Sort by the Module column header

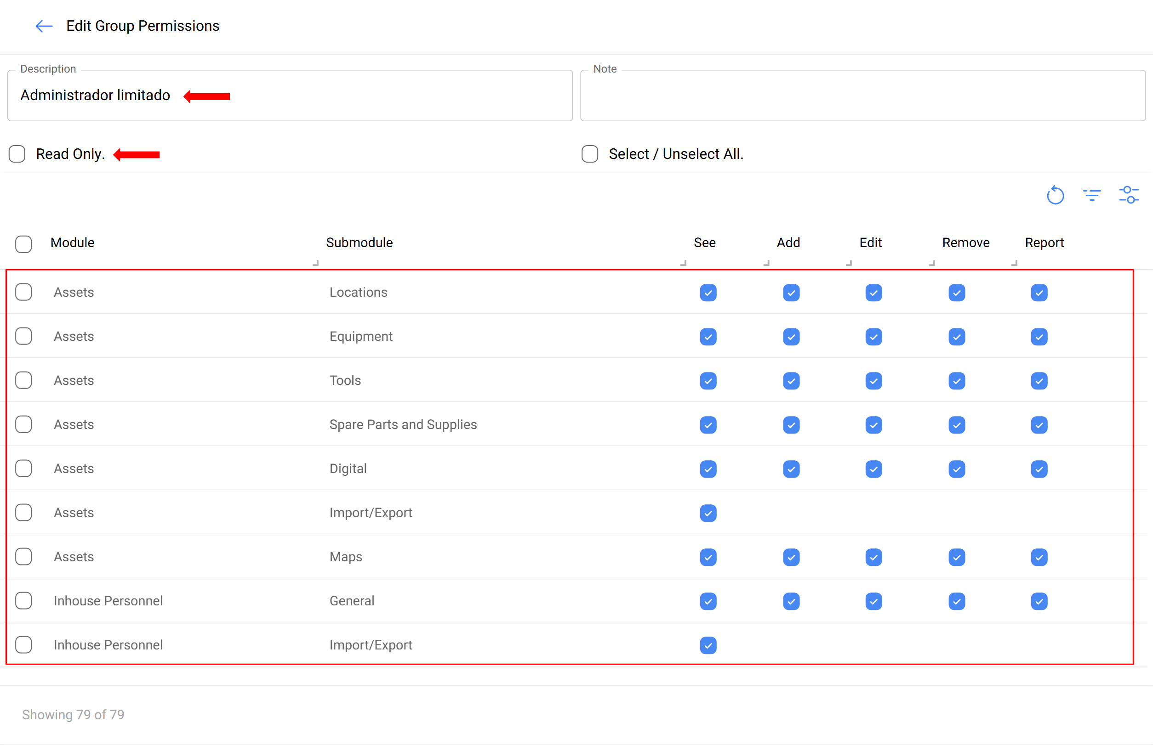coord(73,243)
